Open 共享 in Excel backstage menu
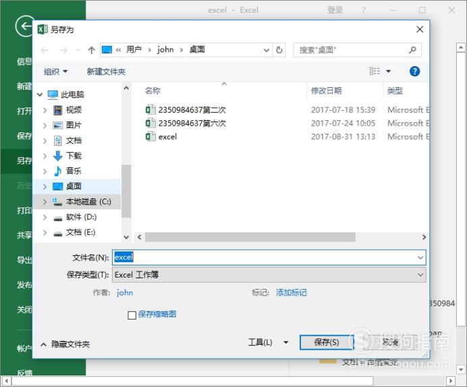The height and width of the screenshot is (387, 467). click(x=24, y=235)
